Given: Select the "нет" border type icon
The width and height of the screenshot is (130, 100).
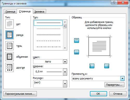Looking at the screenshot, I should click(9, 24).
